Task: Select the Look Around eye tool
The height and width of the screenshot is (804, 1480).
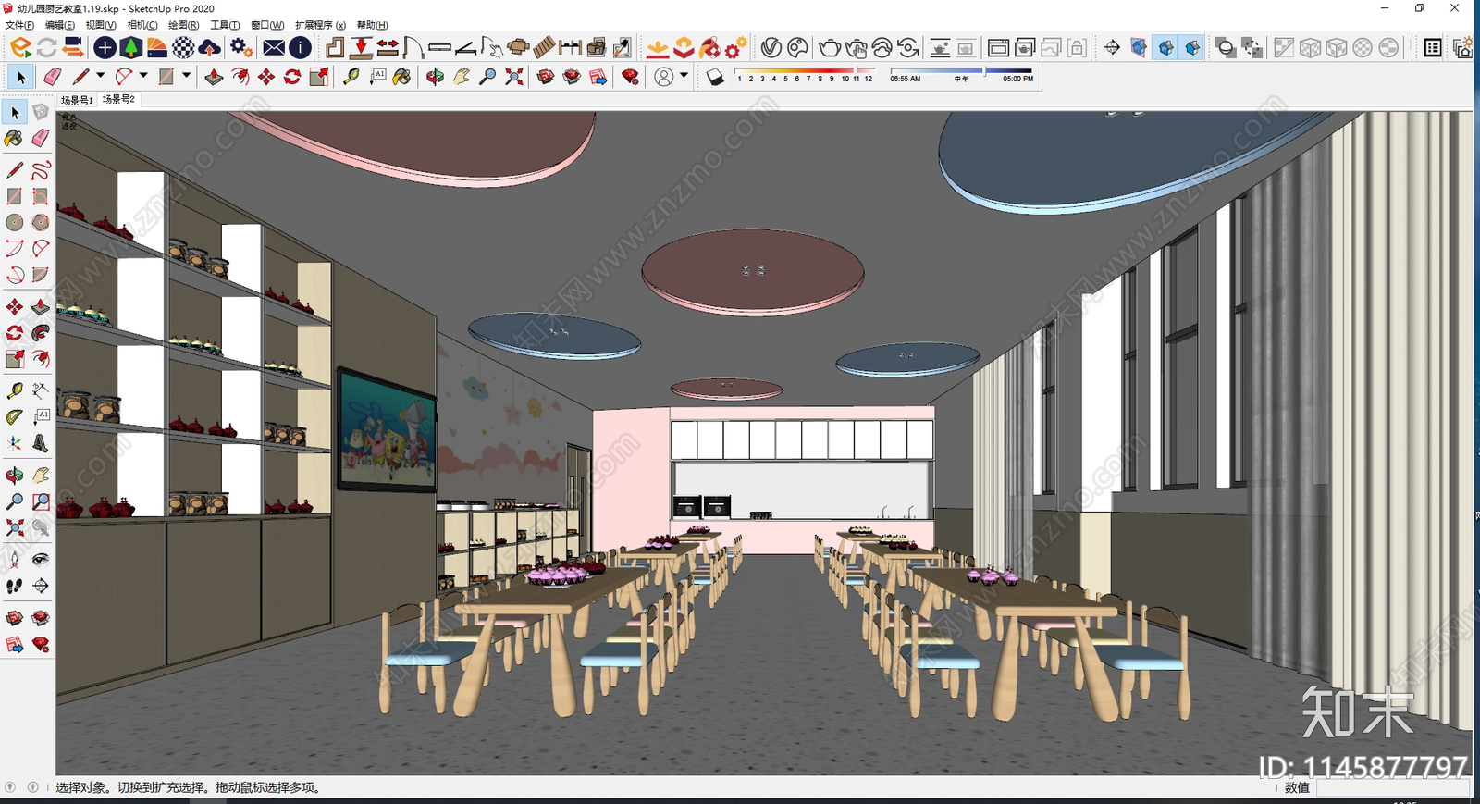Action: [x=40, y=559]
